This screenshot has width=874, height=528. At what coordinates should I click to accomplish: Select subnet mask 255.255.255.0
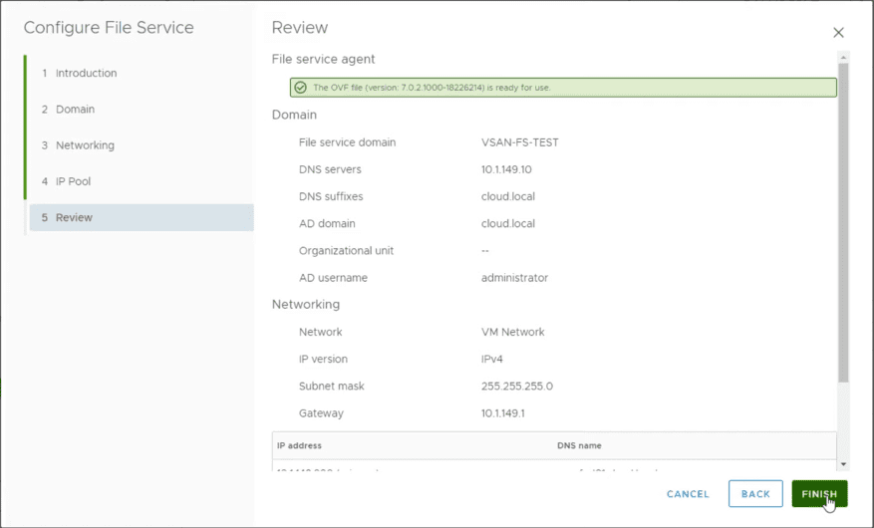pos(517,386)
